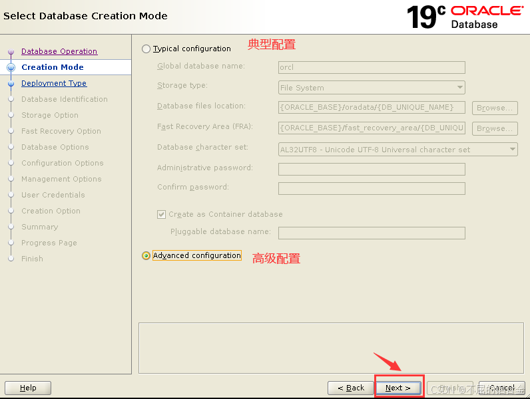Click the Fast Recovery Option step label
The image size is (530, 399).
tap(61, 131)
